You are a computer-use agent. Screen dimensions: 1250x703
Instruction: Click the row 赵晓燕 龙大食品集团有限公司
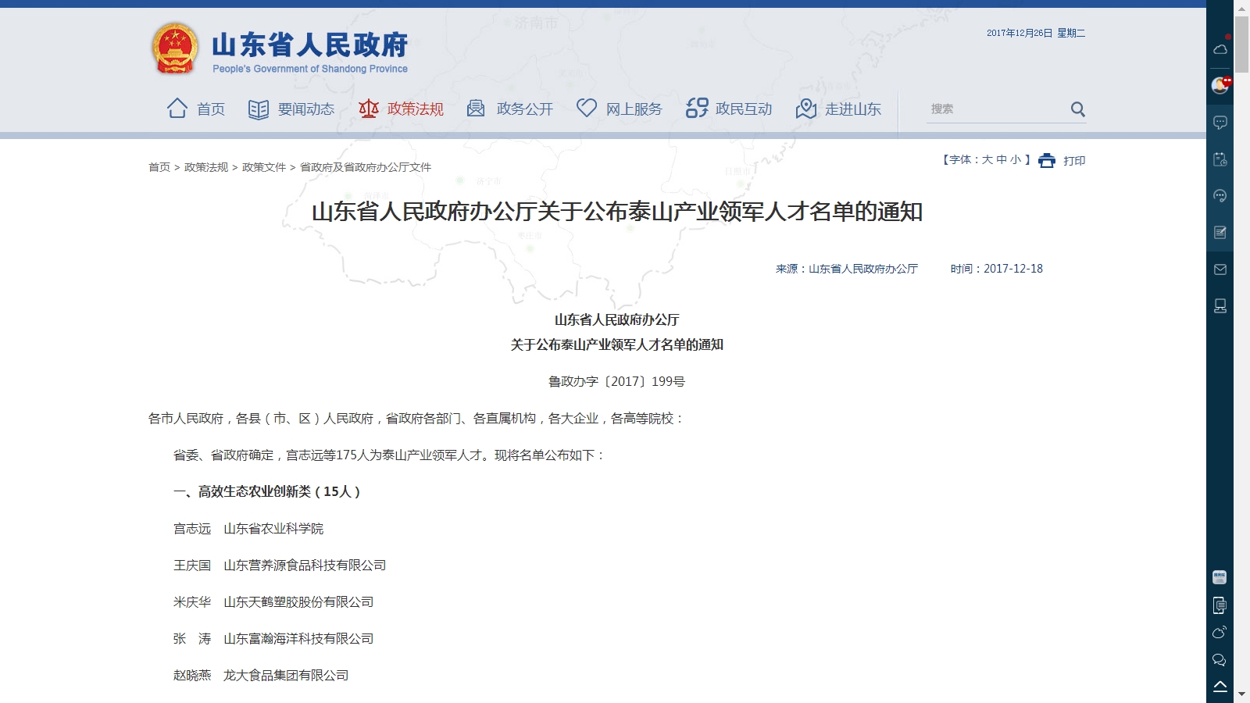261,676
